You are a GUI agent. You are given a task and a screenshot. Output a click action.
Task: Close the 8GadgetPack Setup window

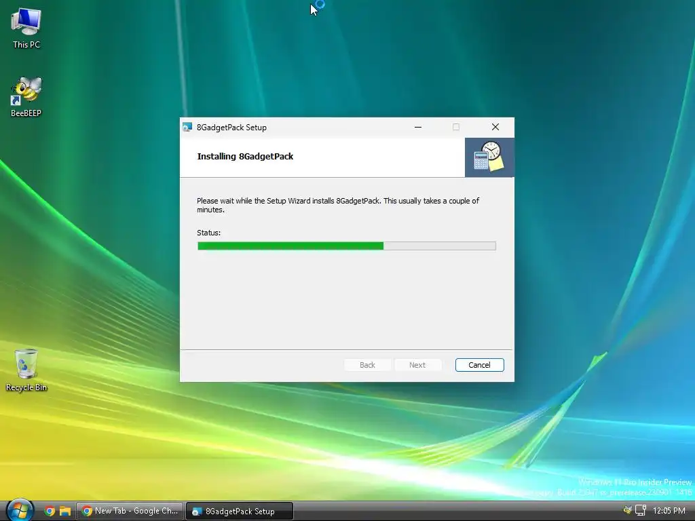tap(495, 127)
